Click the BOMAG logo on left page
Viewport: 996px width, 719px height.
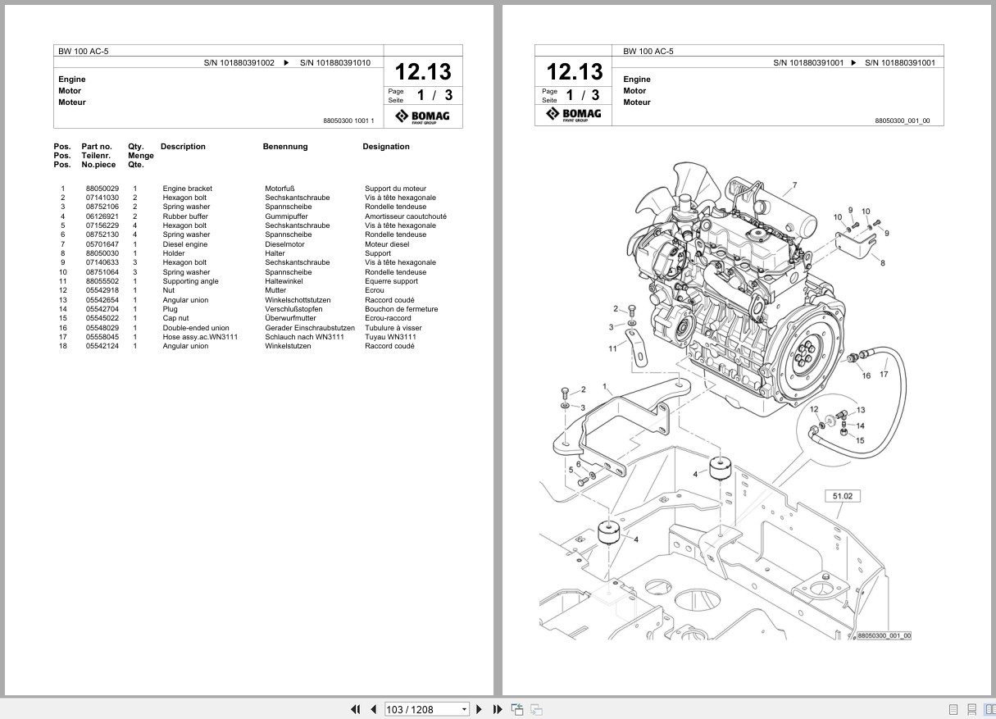423,116
